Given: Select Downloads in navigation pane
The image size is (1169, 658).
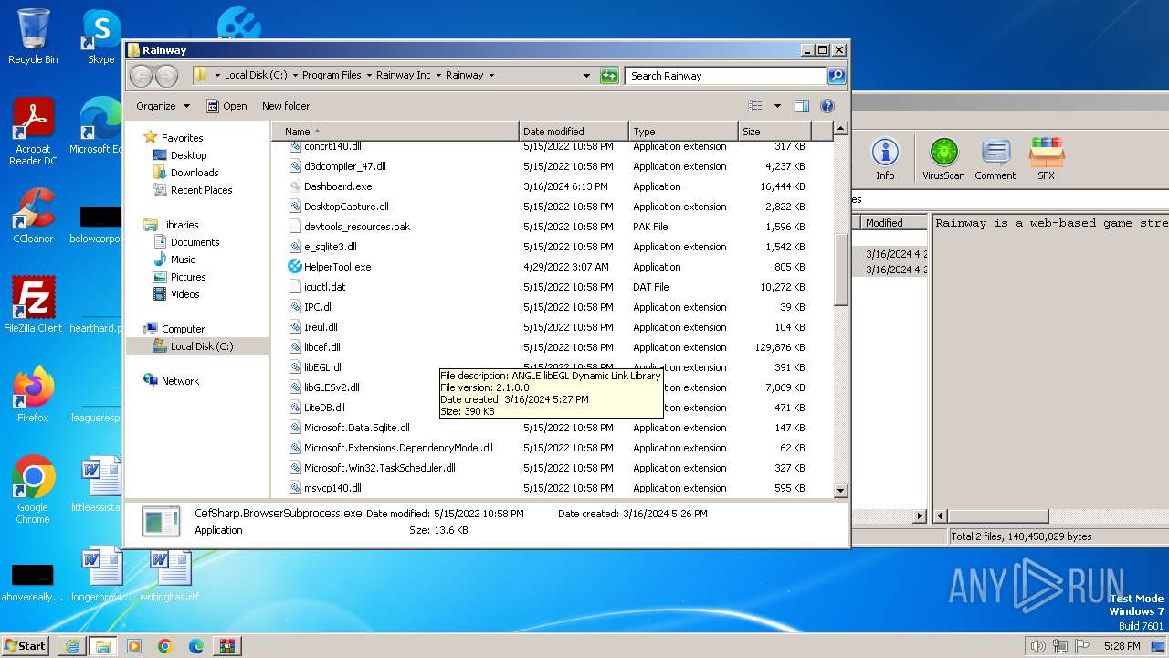Looking at the screenshot, I should coord(195,173).
